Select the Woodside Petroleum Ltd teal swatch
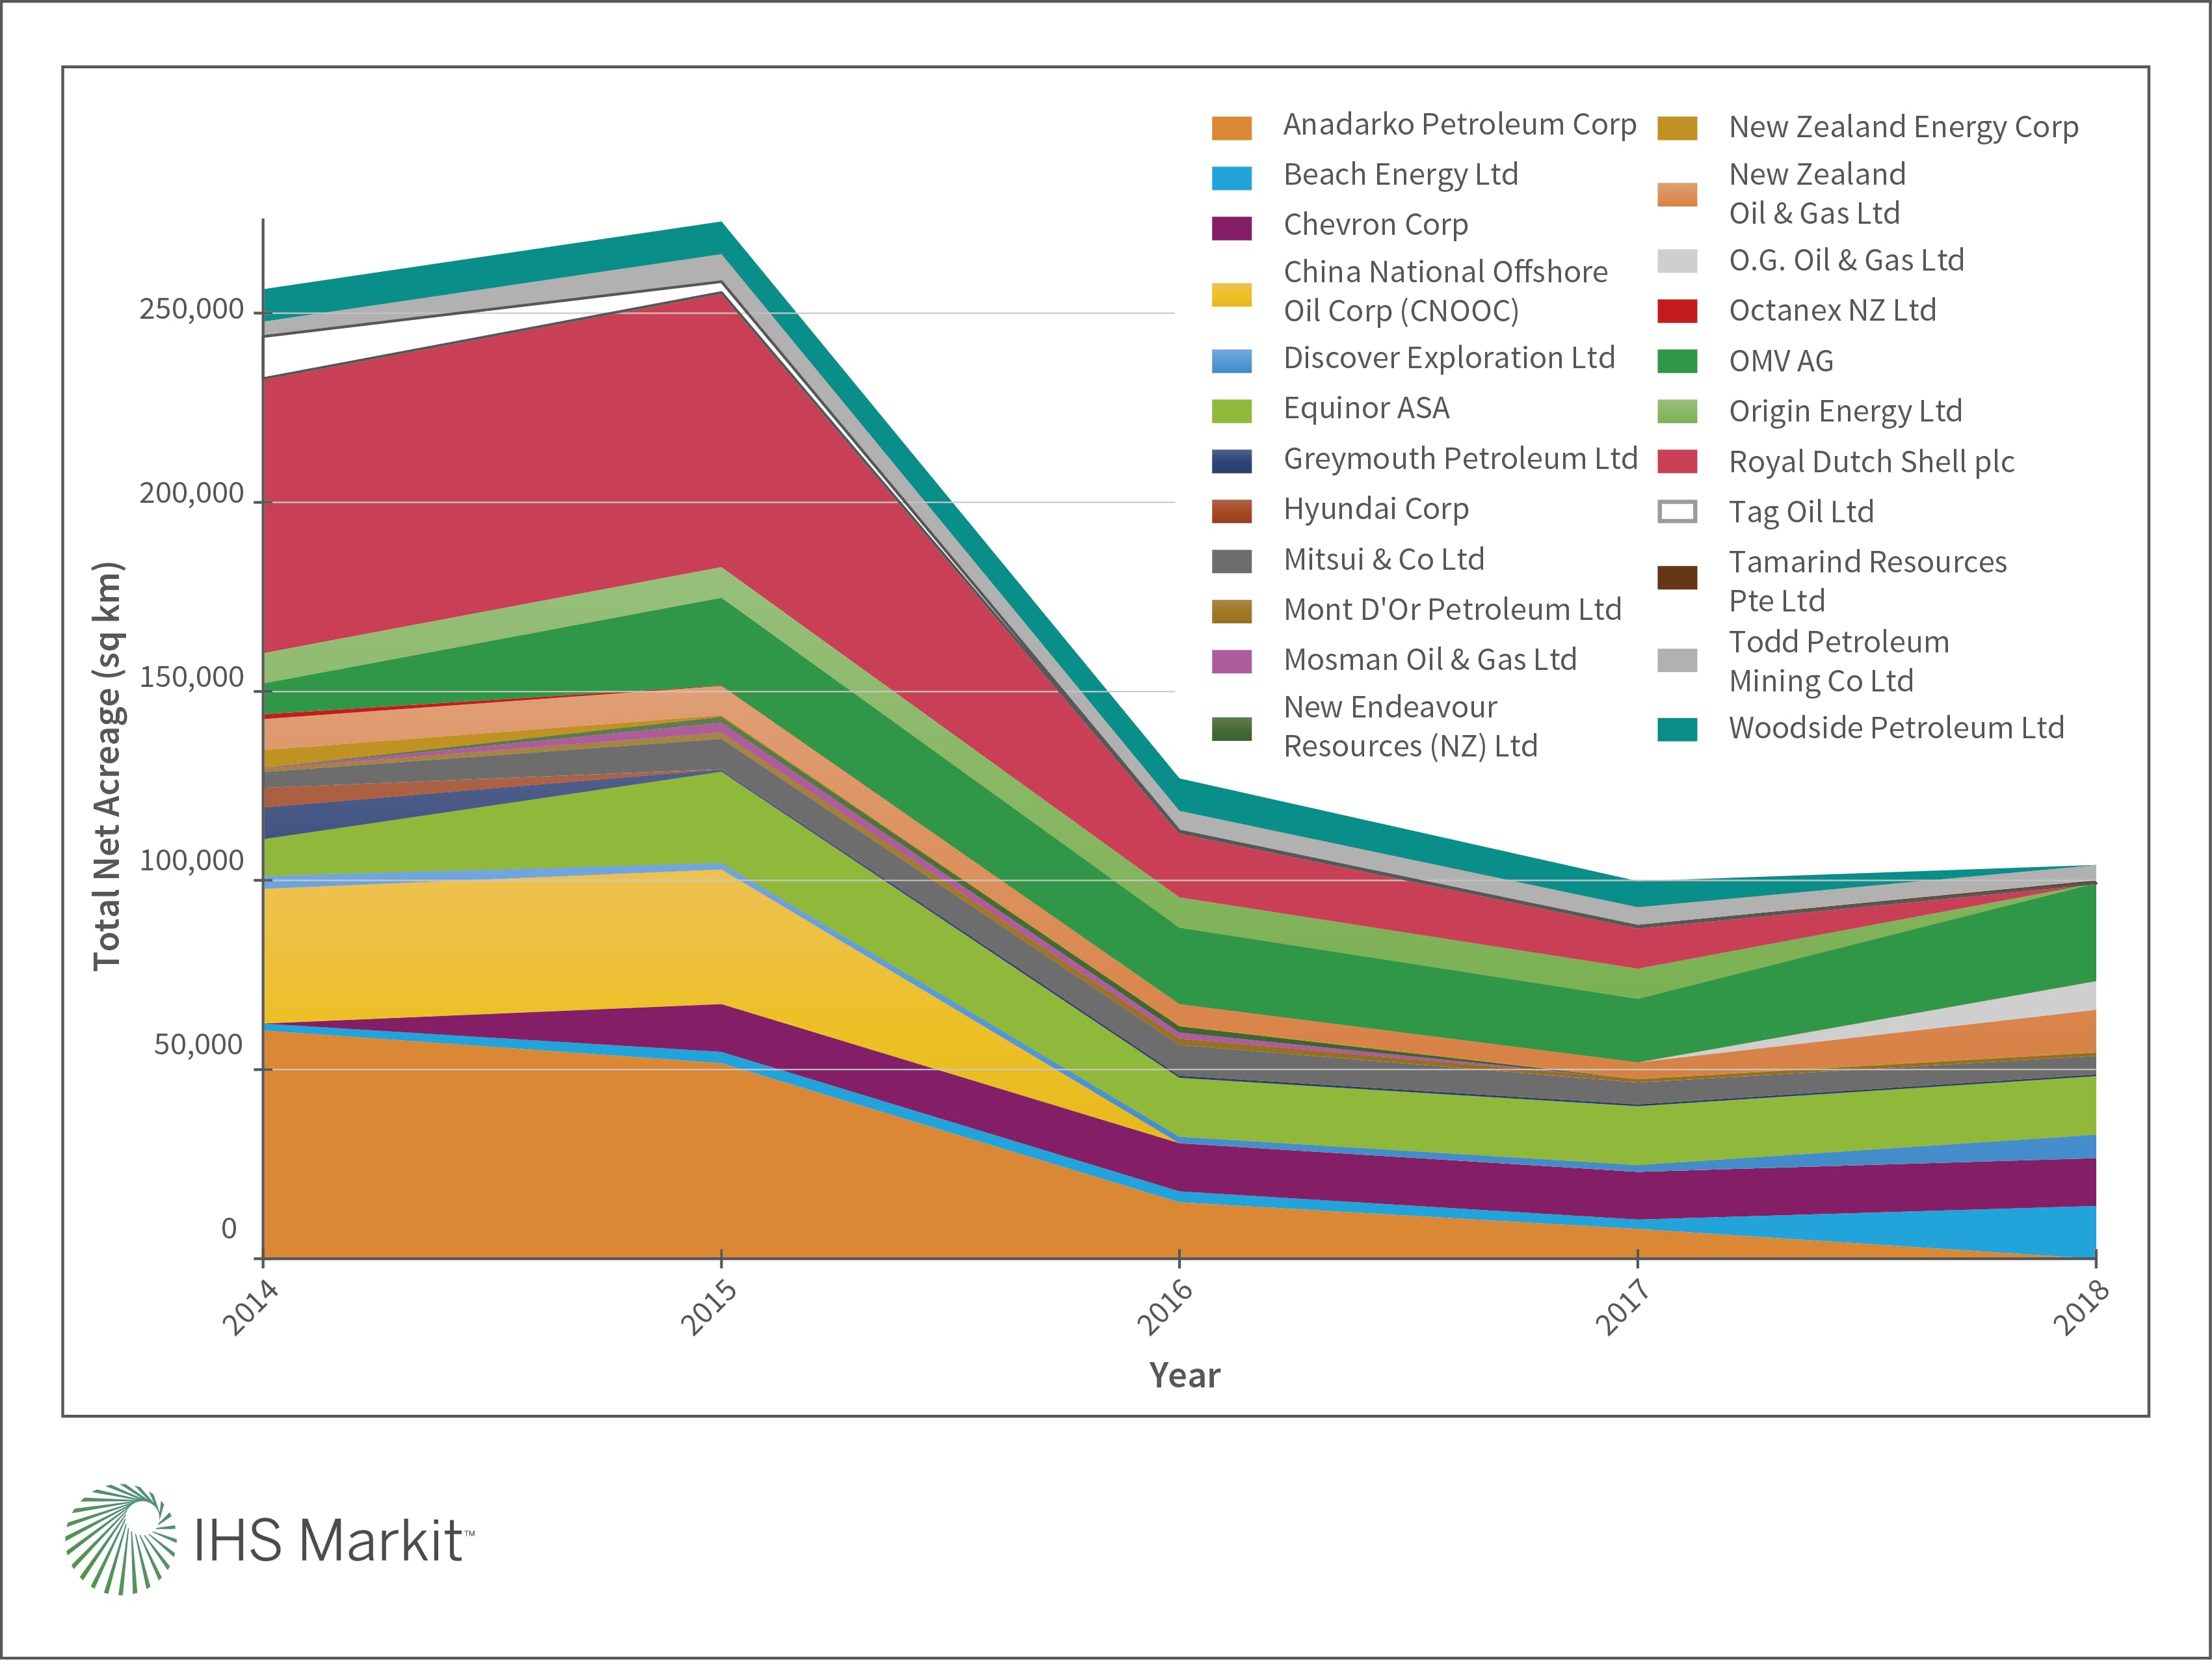The width and height of the screenshot is (2212, 1660). pyautogui.click(x=1677, y=729)
